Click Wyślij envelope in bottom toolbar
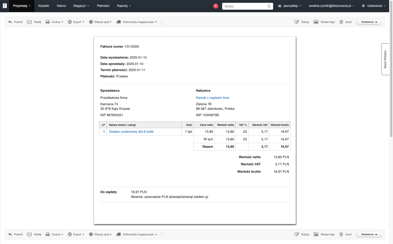The width and height of the screenshot is (393, 244). click(34, 234)
